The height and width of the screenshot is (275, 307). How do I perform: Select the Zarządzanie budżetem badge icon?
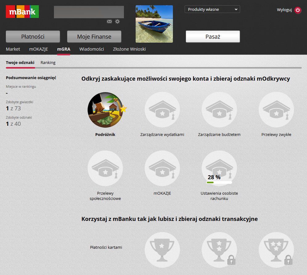click(219, 110)
